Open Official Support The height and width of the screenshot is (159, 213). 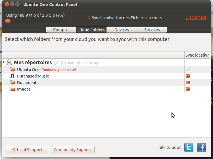[27, 150]
